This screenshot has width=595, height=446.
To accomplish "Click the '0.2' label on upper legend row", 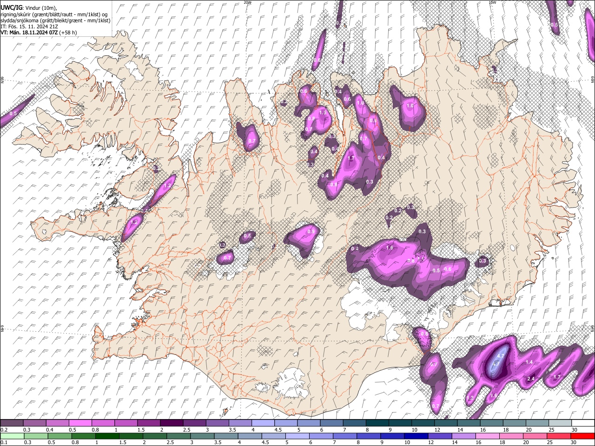I will point(3,430).
